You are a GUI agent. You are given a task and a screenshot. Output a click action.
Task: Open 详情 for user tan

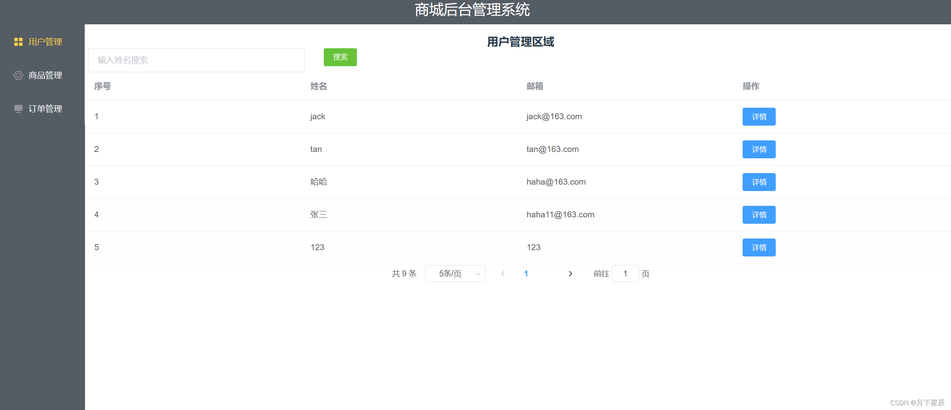pos(759,149)
